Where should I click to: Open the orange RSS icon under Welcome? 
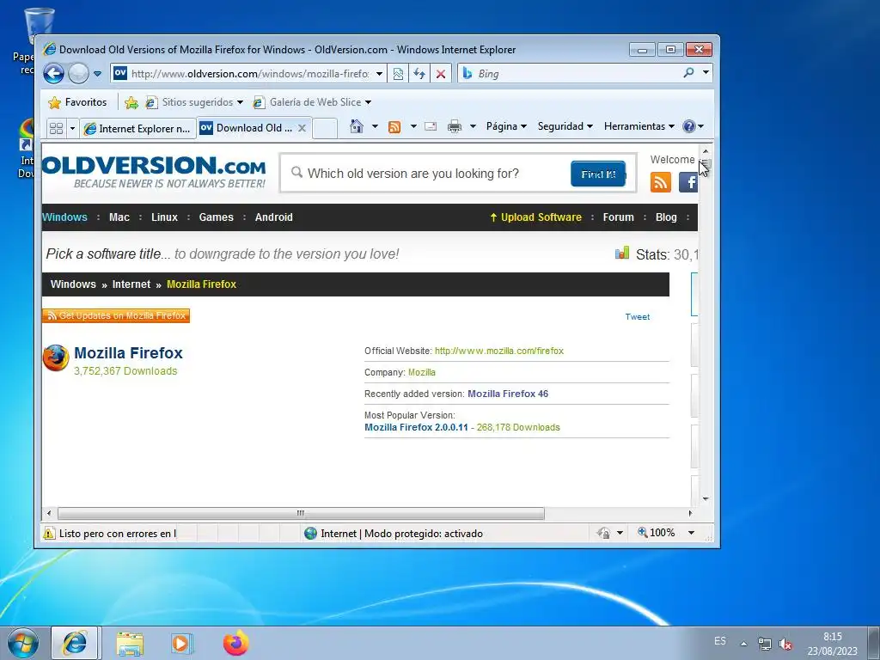tap(661, 182)
